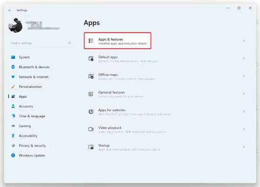The image size is (260, 187).
Task: Open Video playback chevron arrow
Action: tap(244, 129)
